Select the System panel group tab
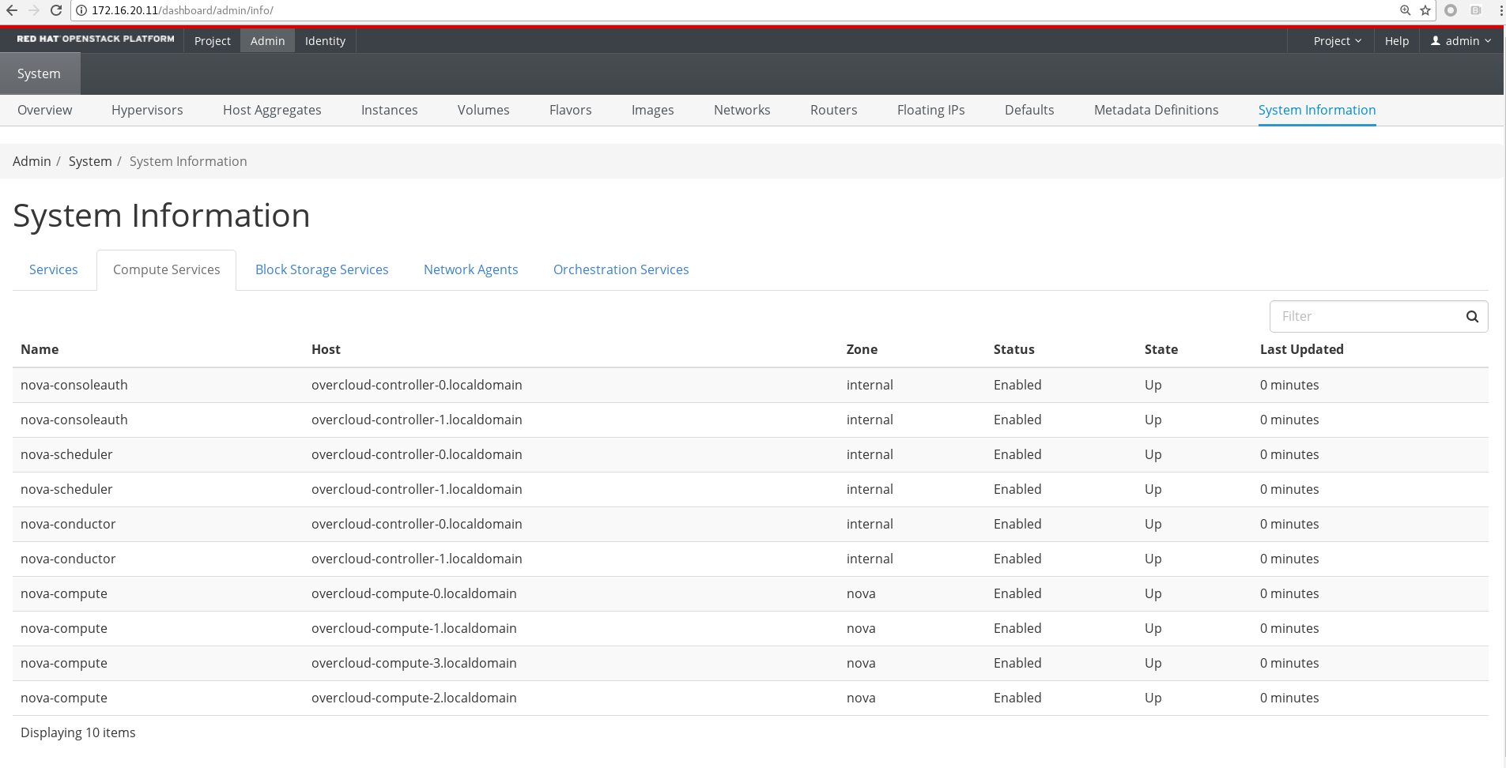This screenshot has height=768, width=1506. coord(40,73)
